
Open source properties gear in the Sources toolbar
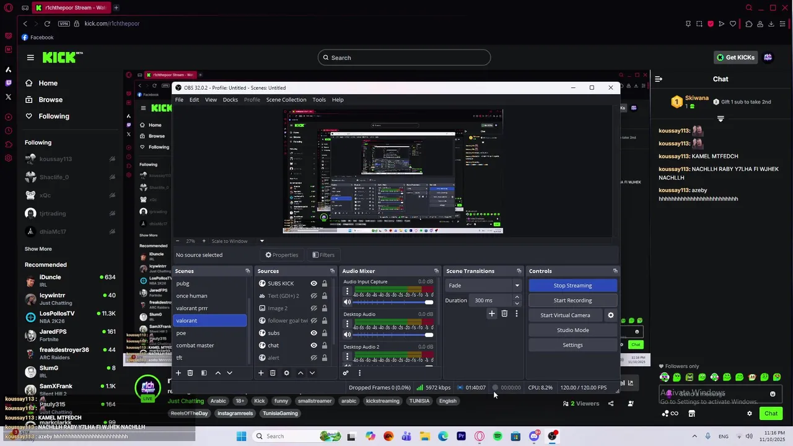(x=286, y=373)
